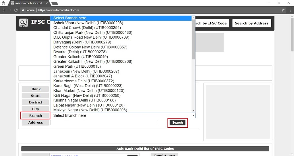Bookmark this page with star icon
The height and width of the screenshot is (156, 294).
pyautogui.click(x=283, y=10)
